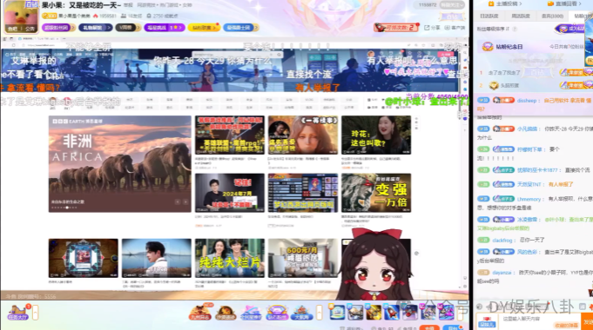Image resolution: width=593 pixels, height=330 pixels.
Task: Open the red draw-count banner
Action: click(396, 28)
